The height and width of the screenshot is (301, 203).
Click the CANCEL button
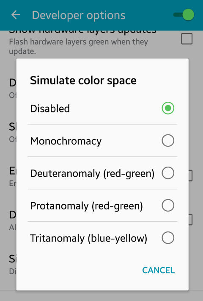point(158,270)
